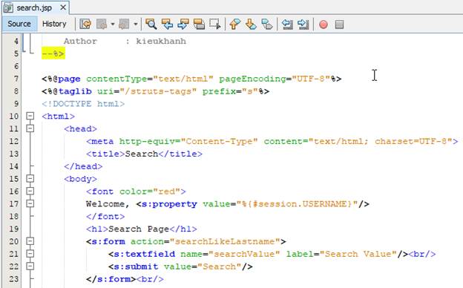Toggle Rectangular Selection mode
The height and width of the screenshot is (288, 463).
(x=215, y=24)
